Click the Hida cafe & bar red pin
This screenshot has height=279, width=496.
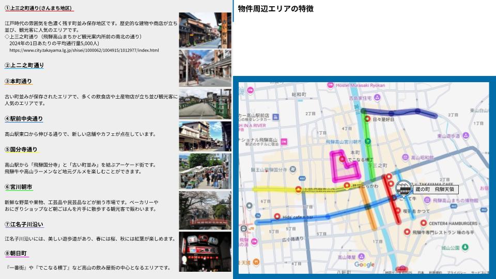pyautogui.click(x=277, y=216)
